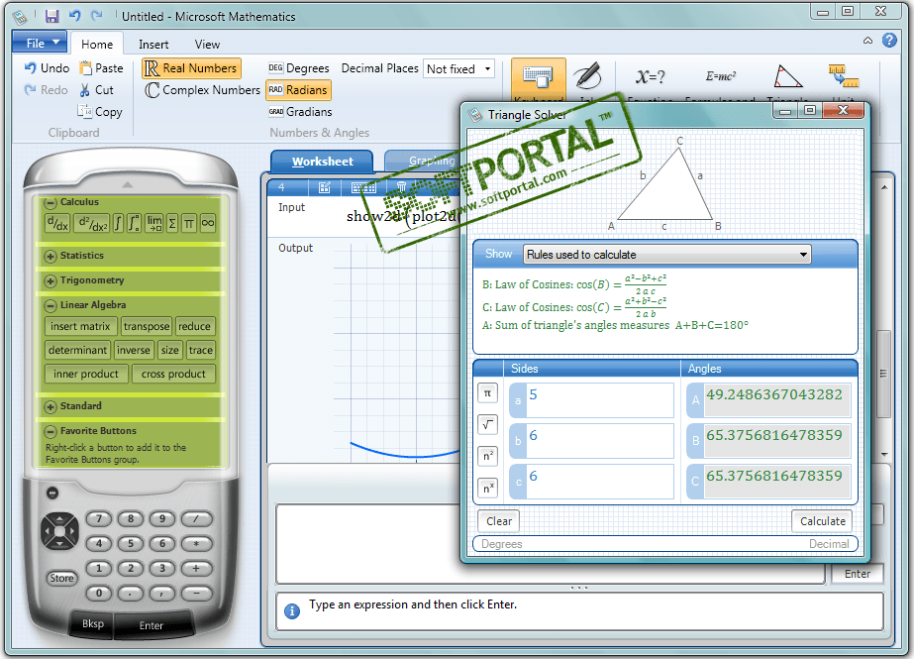Expand the Trigonometry group
The height and width of the screenshot is (659, 914).
pyautogui.click(x=51, y=281)
